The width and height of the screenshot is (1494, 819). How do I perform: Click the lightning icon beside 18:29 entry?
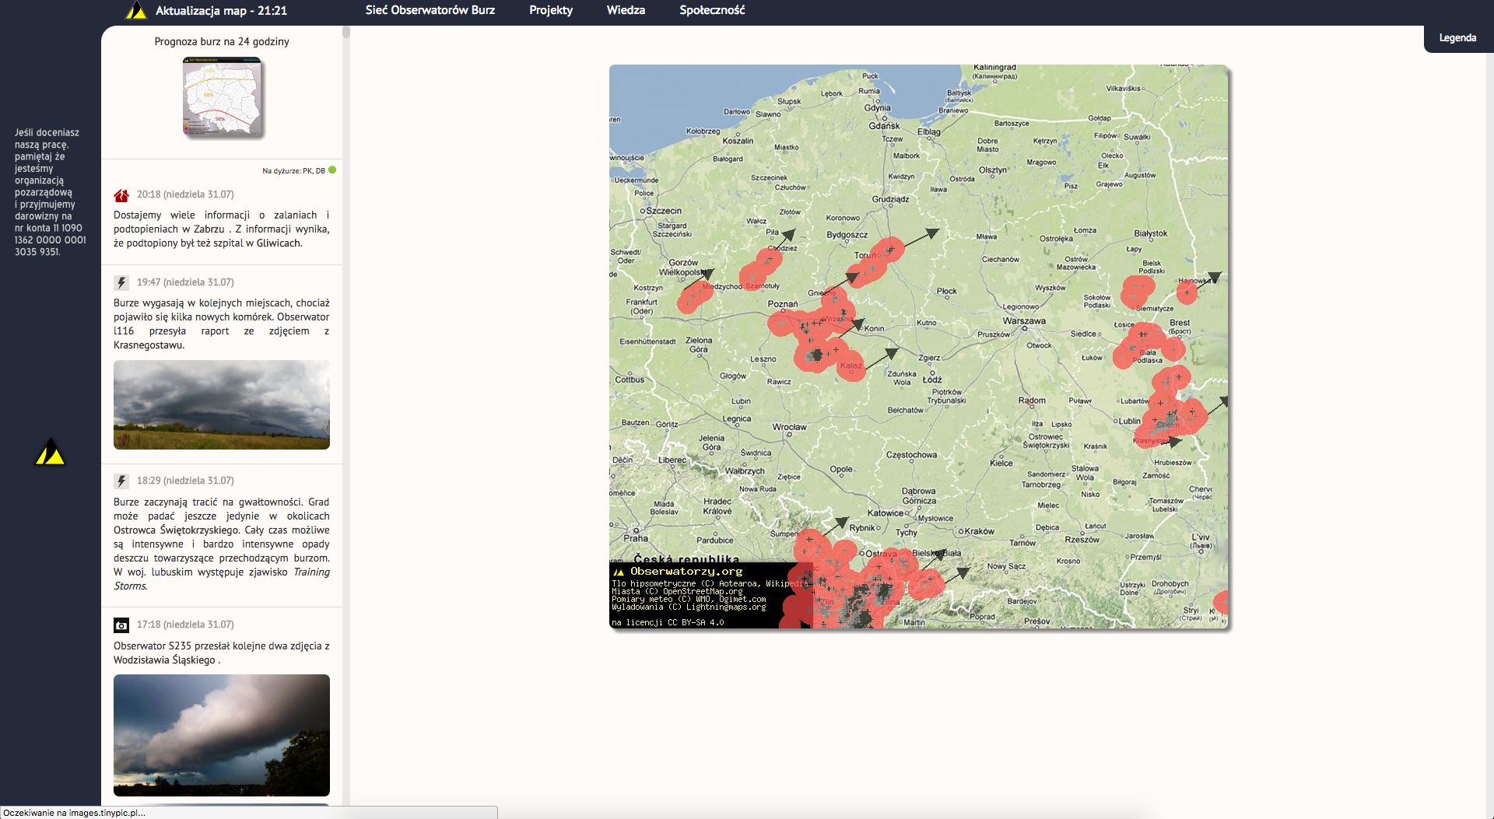(121, 481)
